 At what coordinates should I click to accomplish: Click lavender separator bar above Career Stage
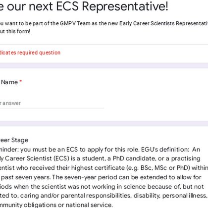104,124
